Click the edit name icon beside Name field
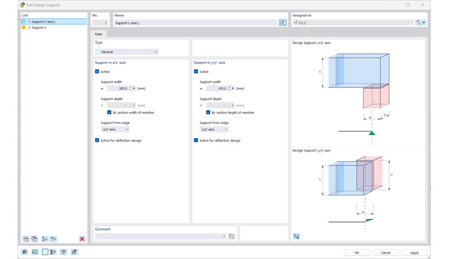 [282, 22]
